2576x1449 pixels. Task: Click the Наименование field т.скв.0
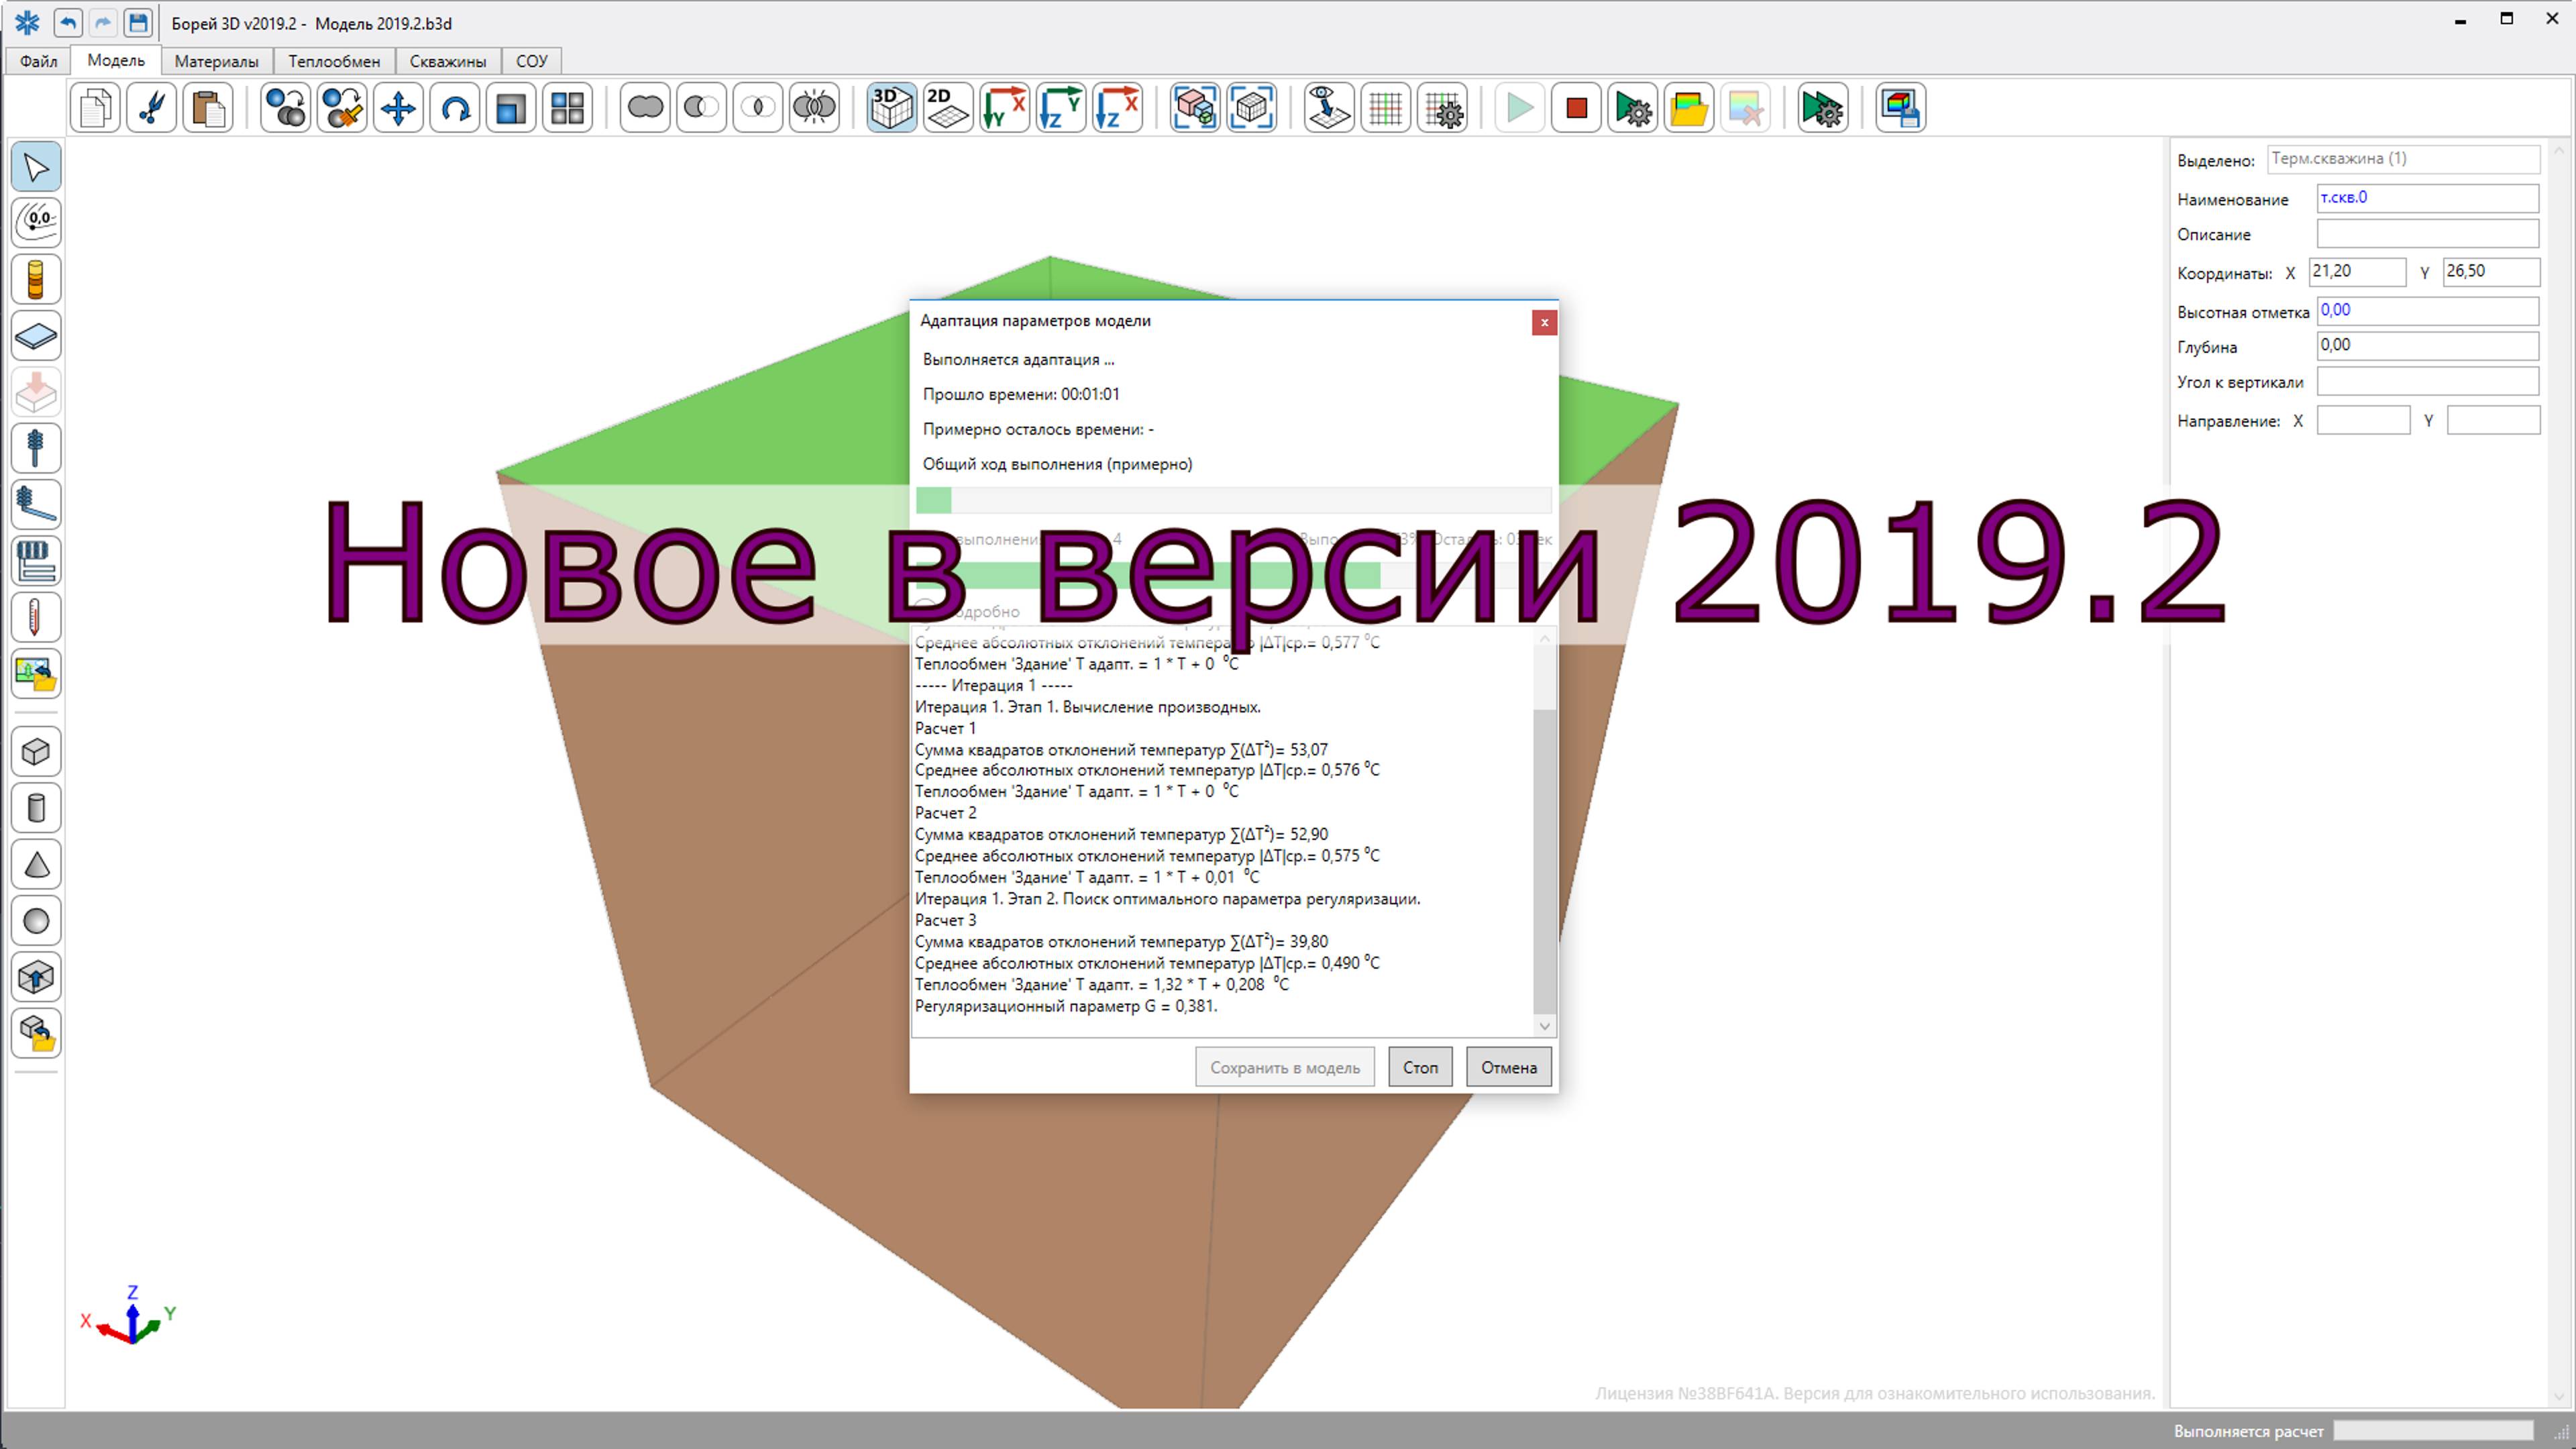point(2427,198)
